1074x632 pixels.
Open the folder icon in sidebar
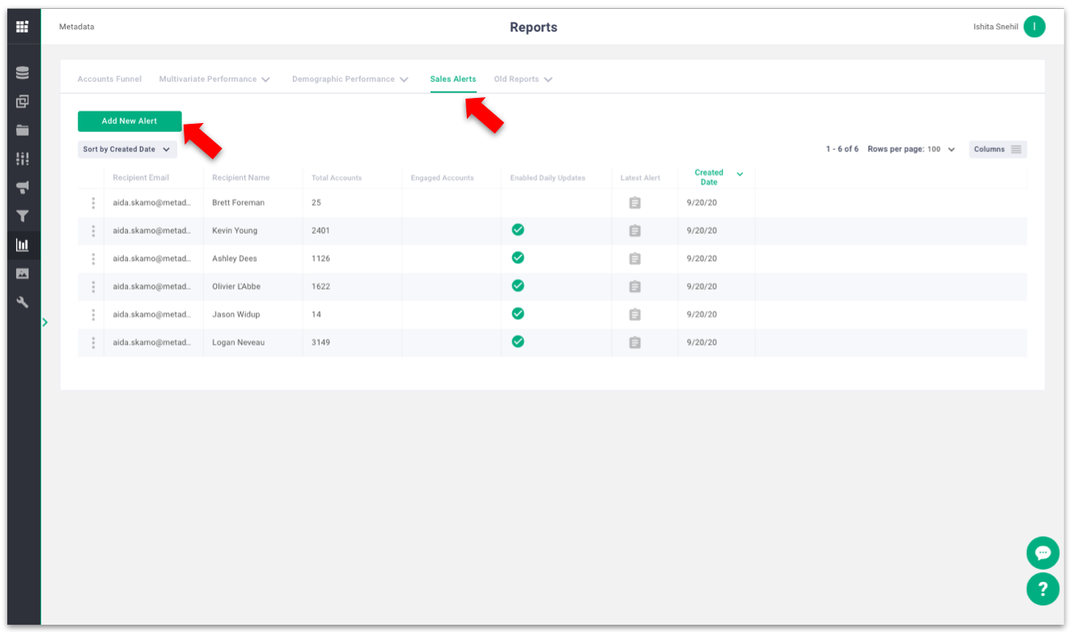[x=23, y=130]
